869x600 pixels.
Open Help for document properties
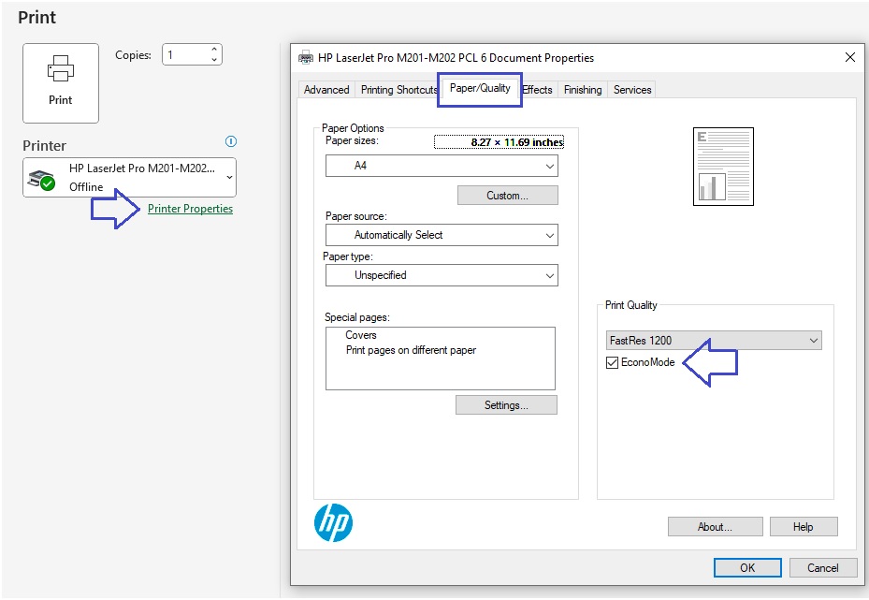[803, 527]
